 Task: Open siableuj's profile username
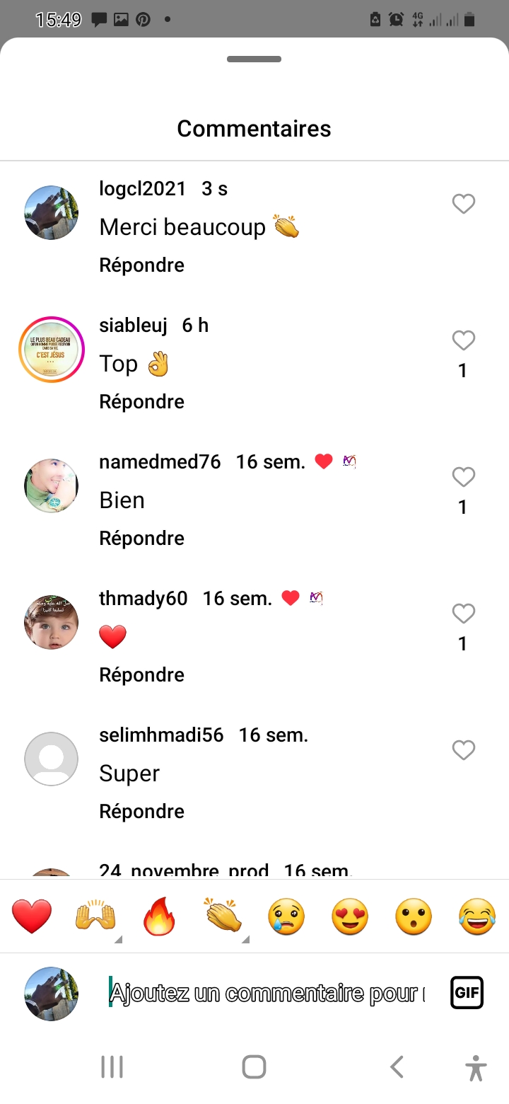pyautogui.click(x=134, y=326)
